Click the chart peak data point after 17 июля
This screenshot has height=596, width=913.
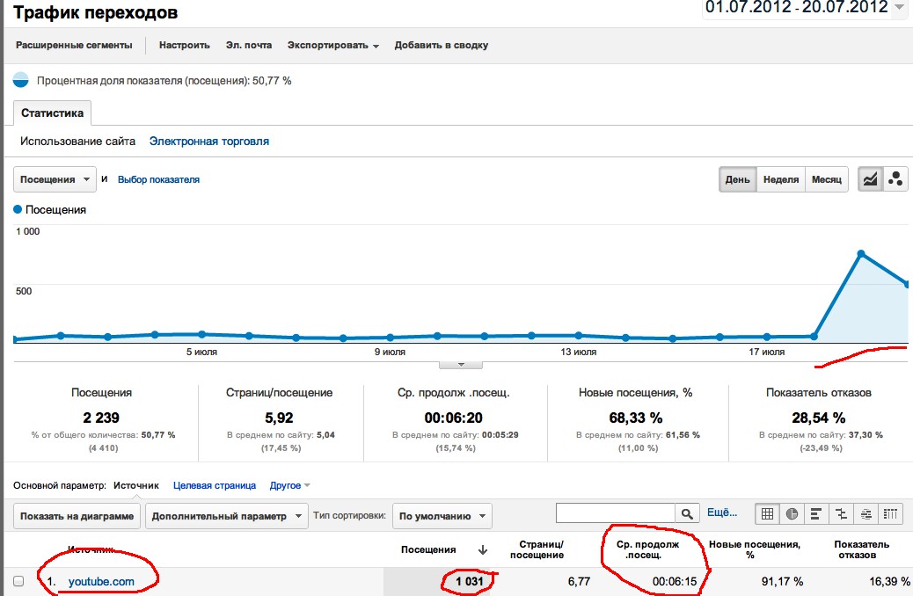click(x=861, y=254)
